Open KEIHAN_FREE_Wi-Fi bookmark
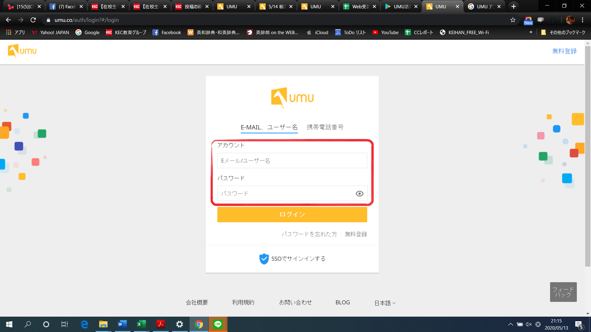 (464, 32)
